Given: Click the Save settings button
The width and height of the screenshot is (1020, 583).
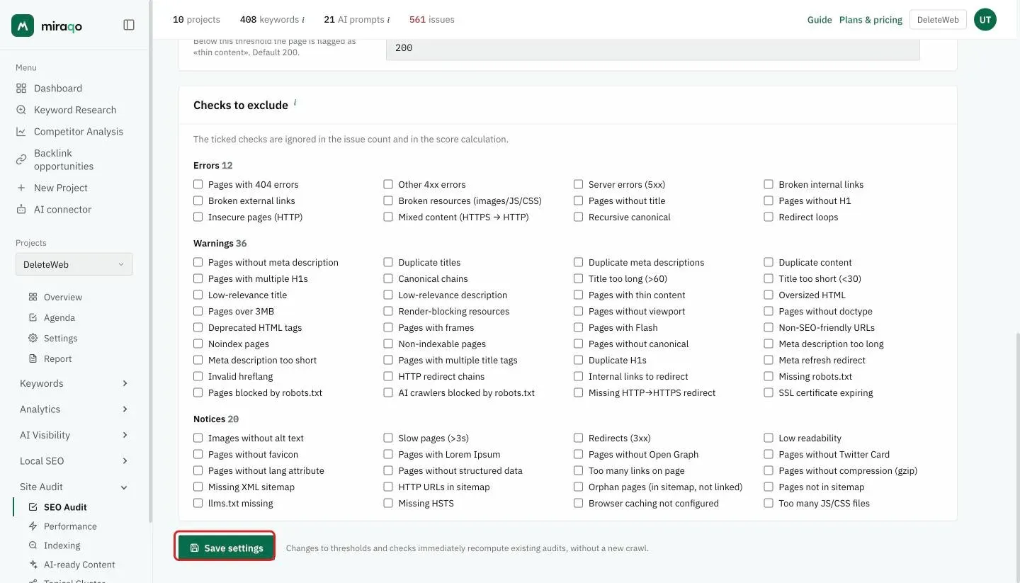Looking at the screenshot, I should click(x=225, y=548).
